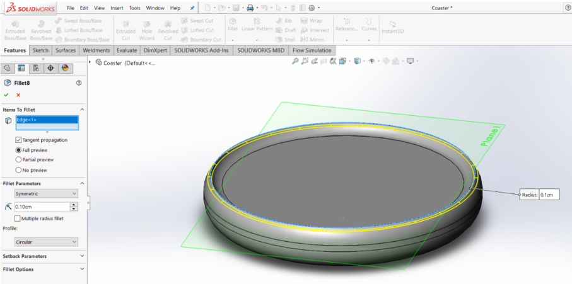Switch to the SOLIDWORKS Add-Ins tab
The image size is (572, 284).
point(201,50)
